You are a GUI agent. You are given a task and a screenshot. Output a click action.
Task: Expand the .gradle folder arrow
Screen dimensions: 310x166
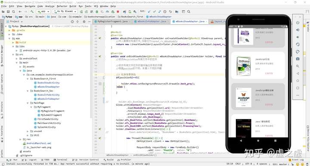click(9, 31)
